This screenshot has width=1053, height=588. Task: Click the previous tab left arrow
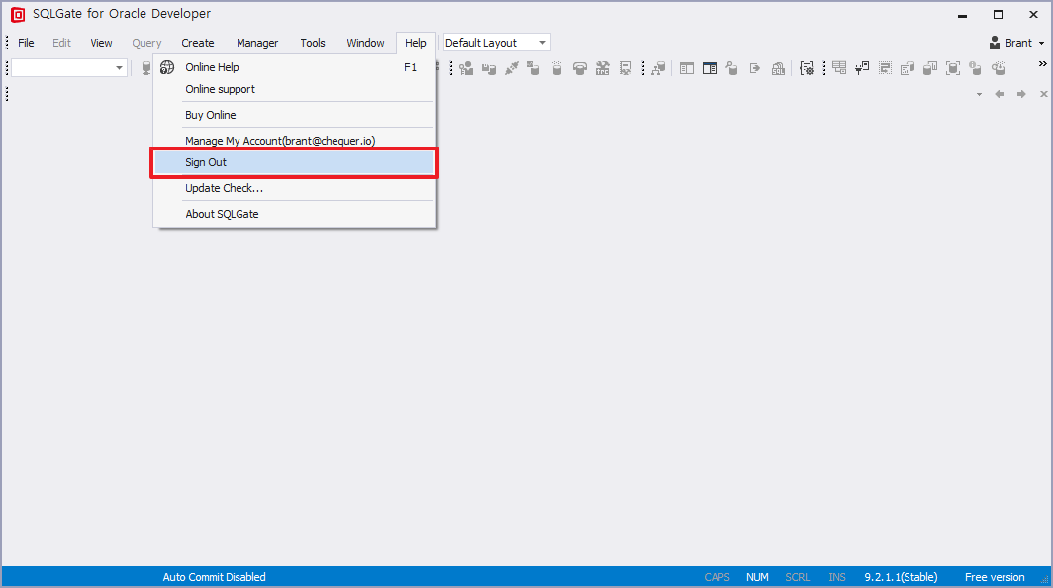[1000, 94]
